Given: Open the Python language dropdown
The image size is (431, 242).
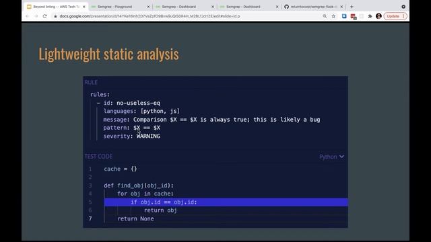Looking at the screenshot, I should [331, 157].
